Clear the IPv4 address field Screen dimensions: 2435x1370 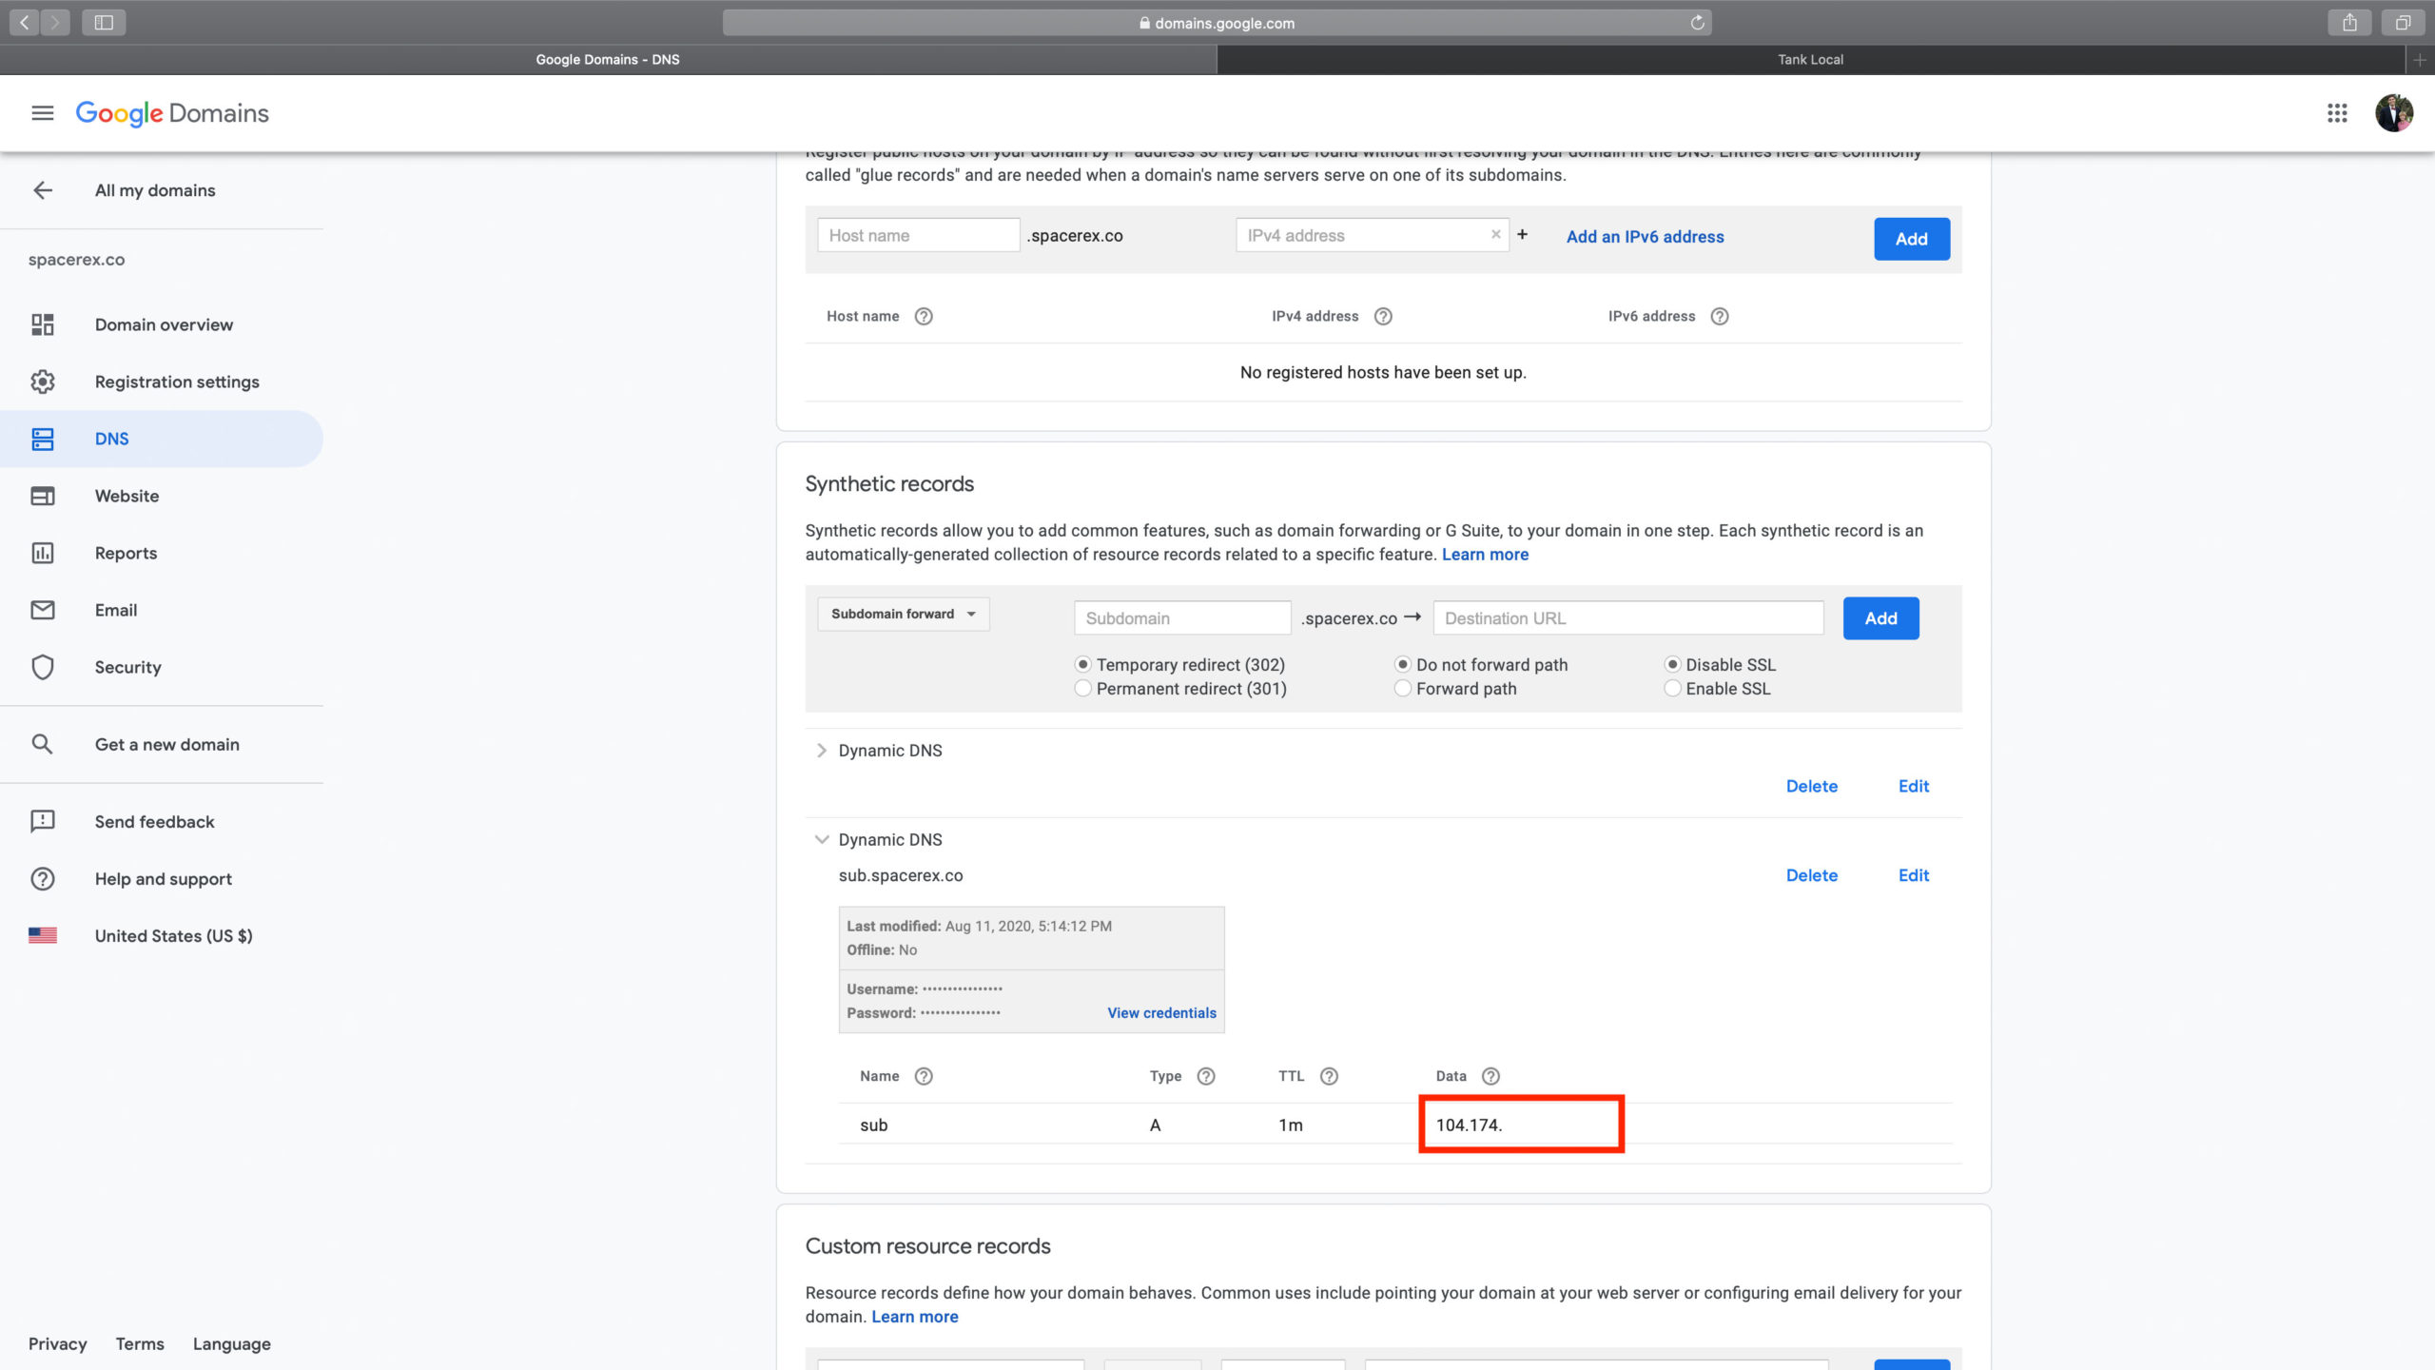coord(1495,234)
